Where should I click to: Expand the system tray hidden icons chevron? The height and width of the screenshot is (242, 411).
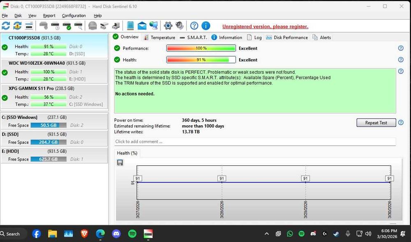(x=267, y=234)
